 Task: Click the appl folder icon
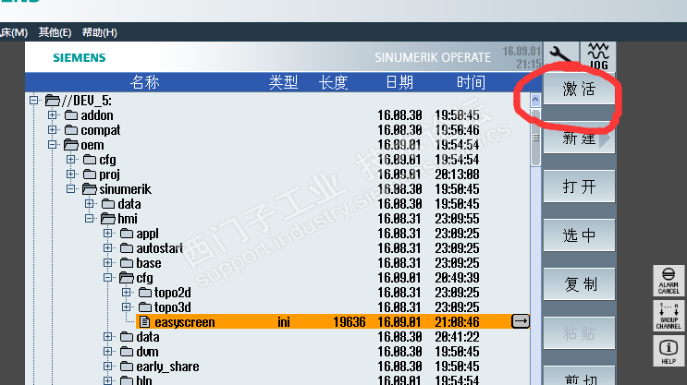[127, 234]
